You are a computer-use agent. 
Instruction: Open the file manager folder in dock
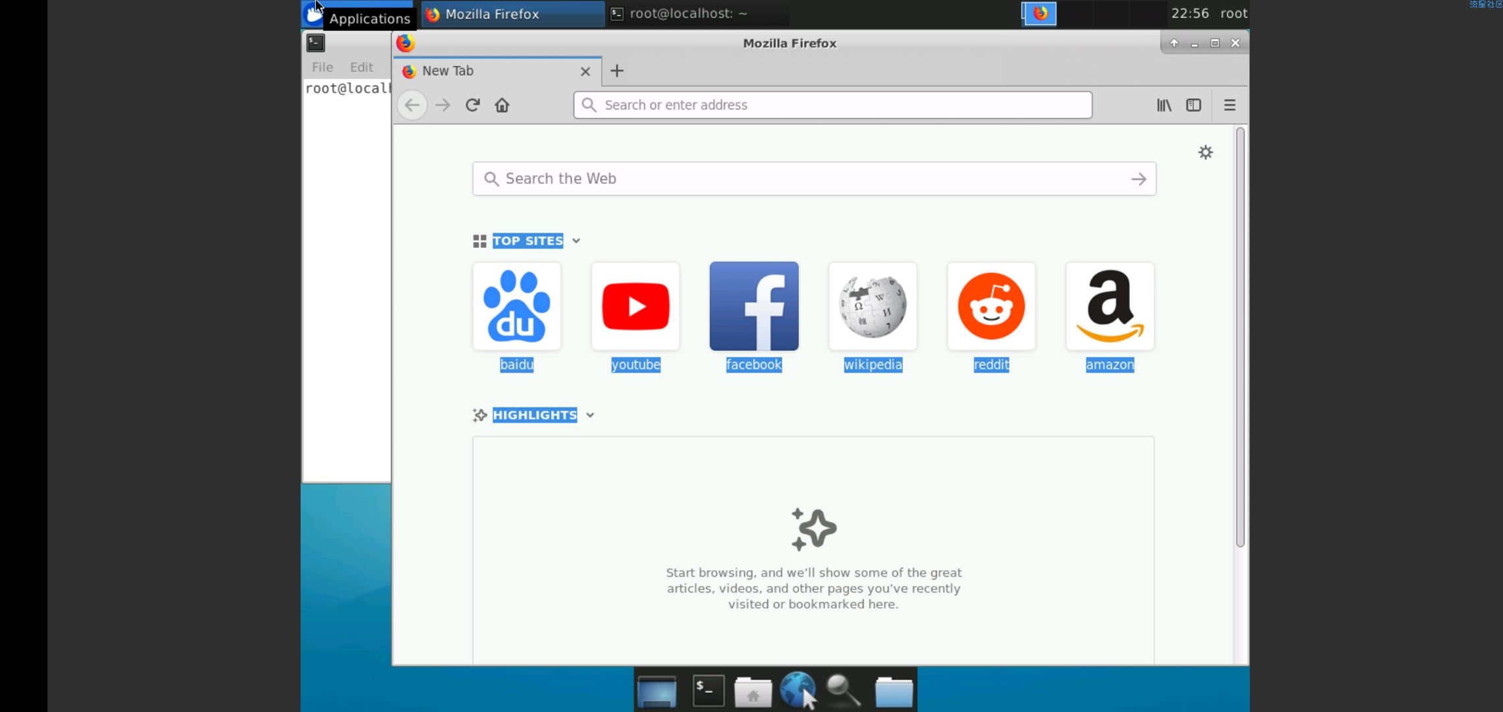pyautogui.click(x=894, y=691)
